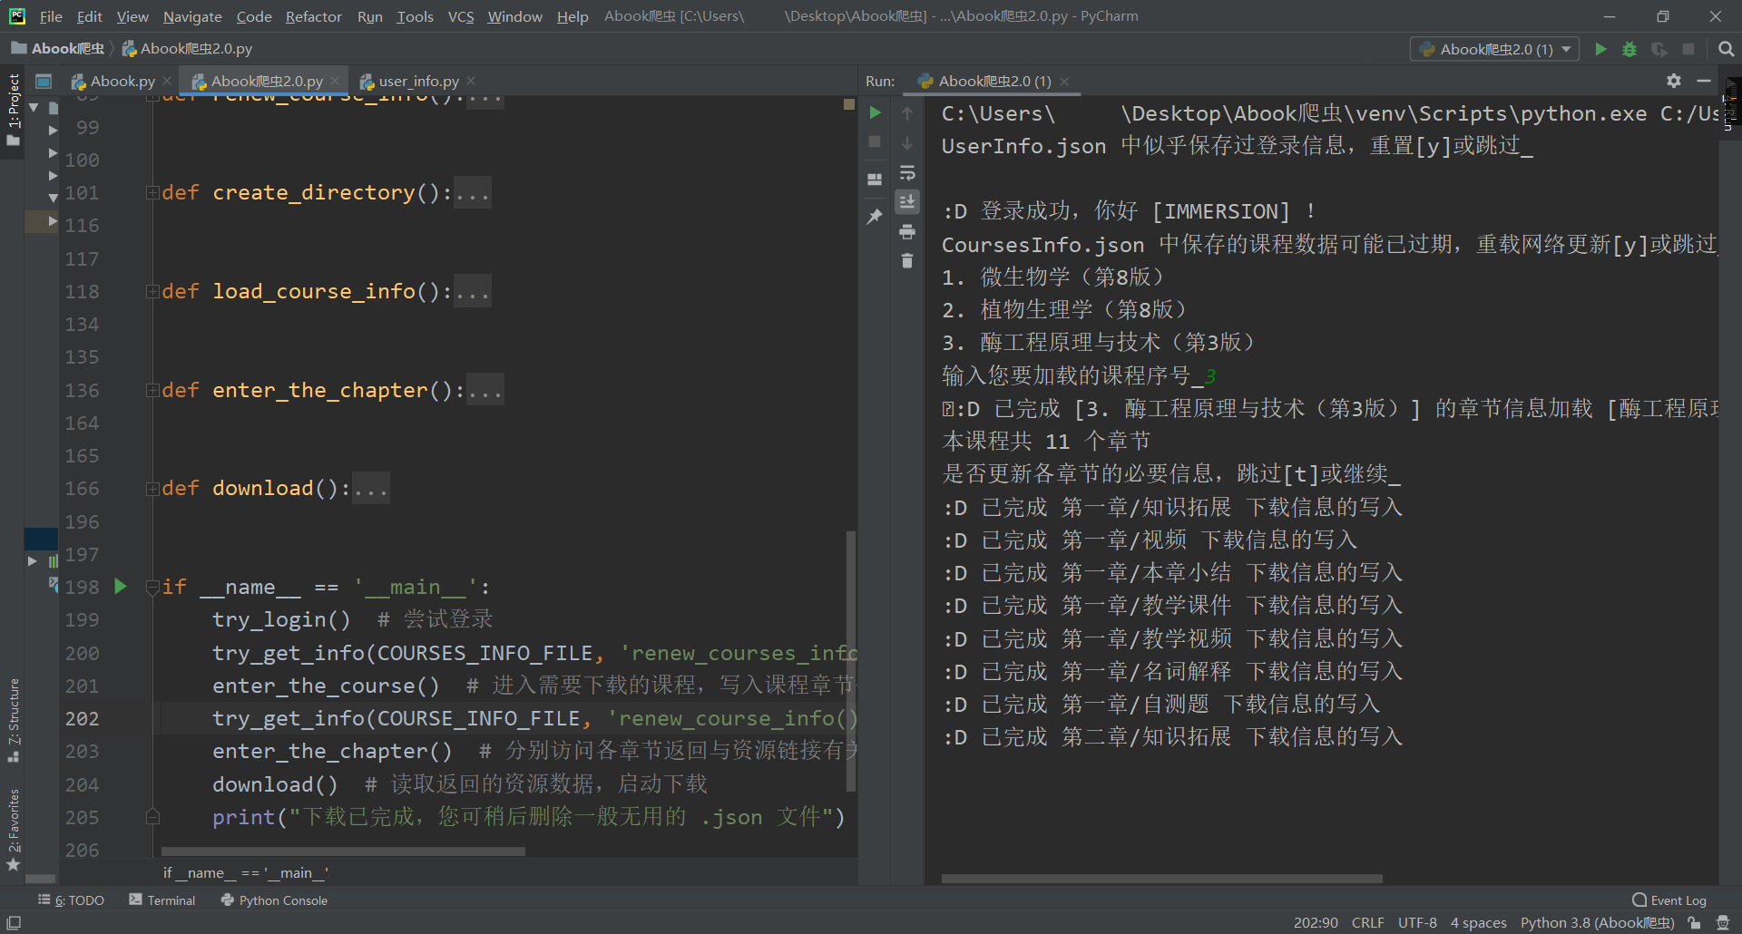Open Run panel settings gear
This screenshot has height=934, width=1742.
pos(1674,81)
